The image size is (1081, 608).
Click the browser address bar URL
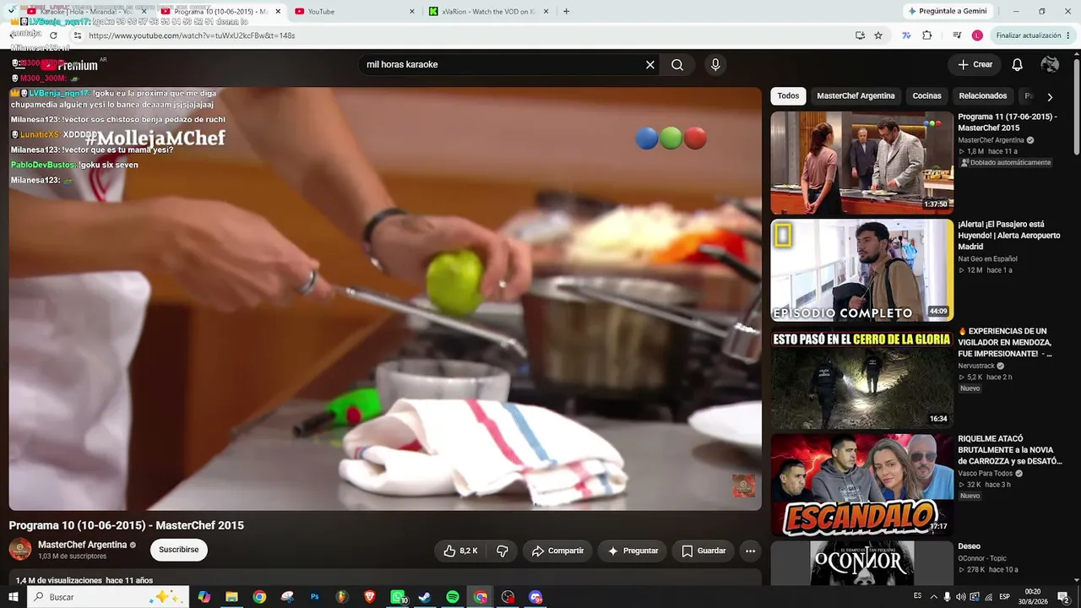pos(192,35)
